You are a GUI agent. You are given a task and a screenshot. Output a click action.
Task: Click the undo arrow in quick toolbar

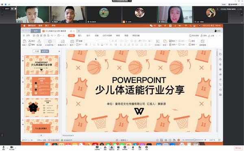click(52, 35)
